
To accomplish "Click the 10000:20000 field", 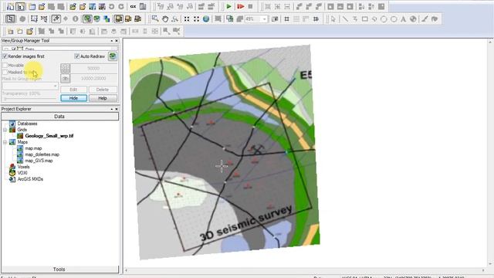I will 93,79.
